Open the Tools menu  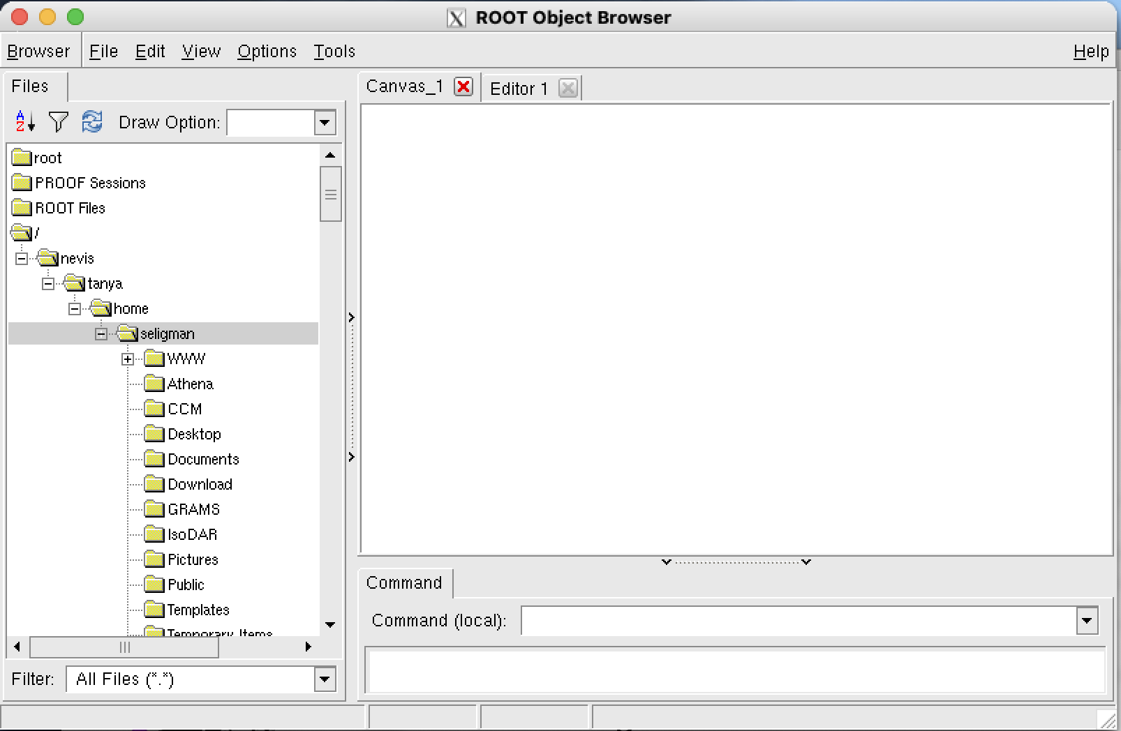pos(334,52)
